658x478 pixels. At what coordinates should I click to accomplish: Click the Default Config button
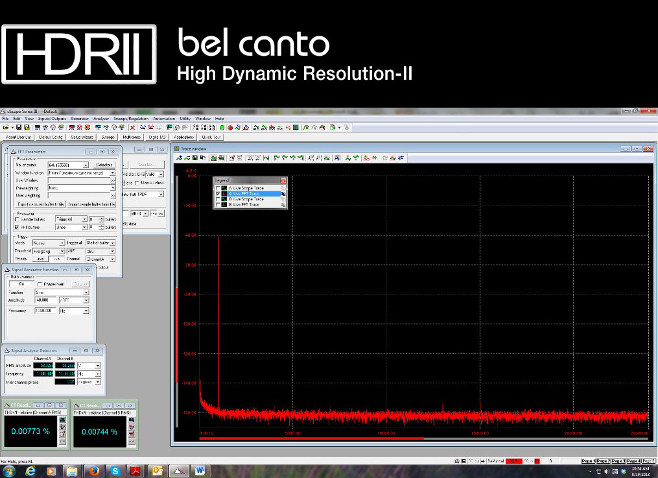[51, 137]
